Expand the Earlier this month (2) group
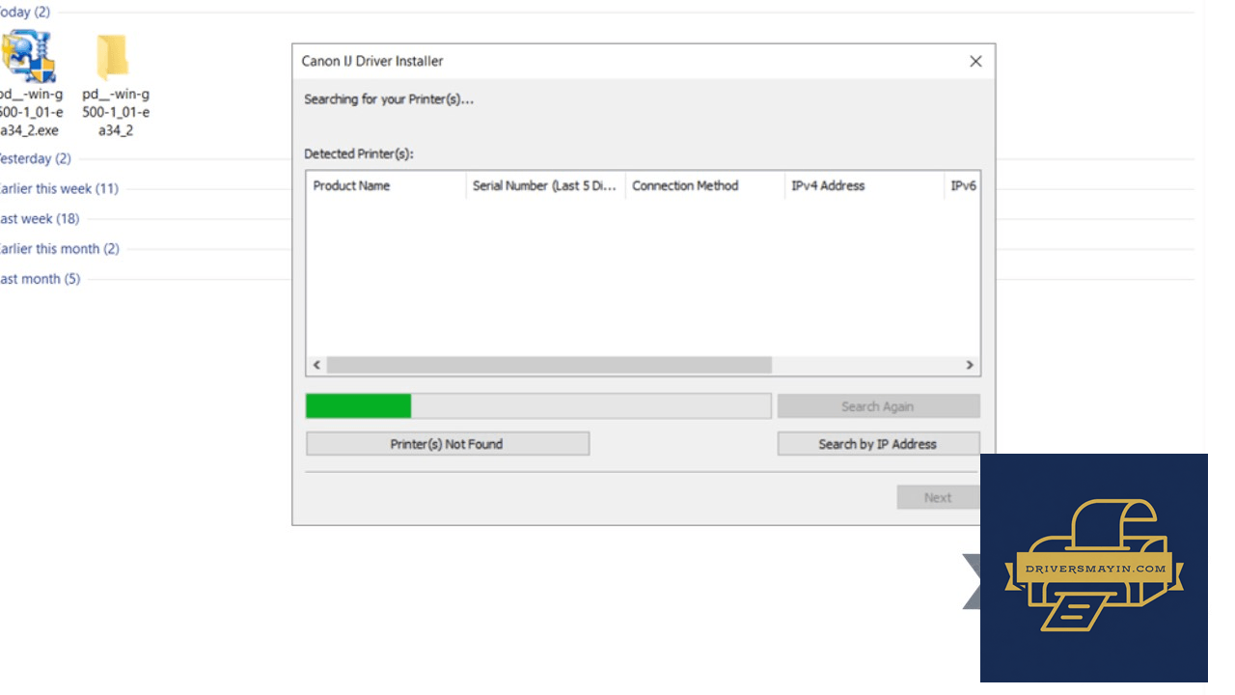The height and width of the screenshot is (695, 1235). pos(59,248)
